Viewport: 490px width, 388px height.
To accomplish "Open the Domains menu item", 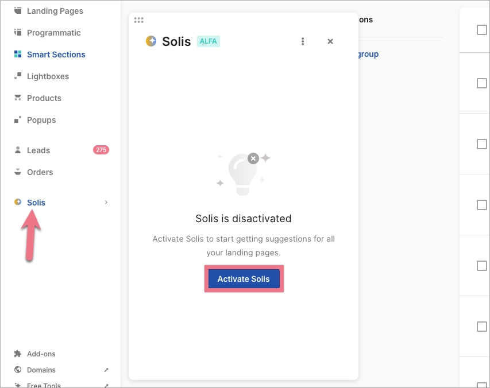I will tap(40, 370).
